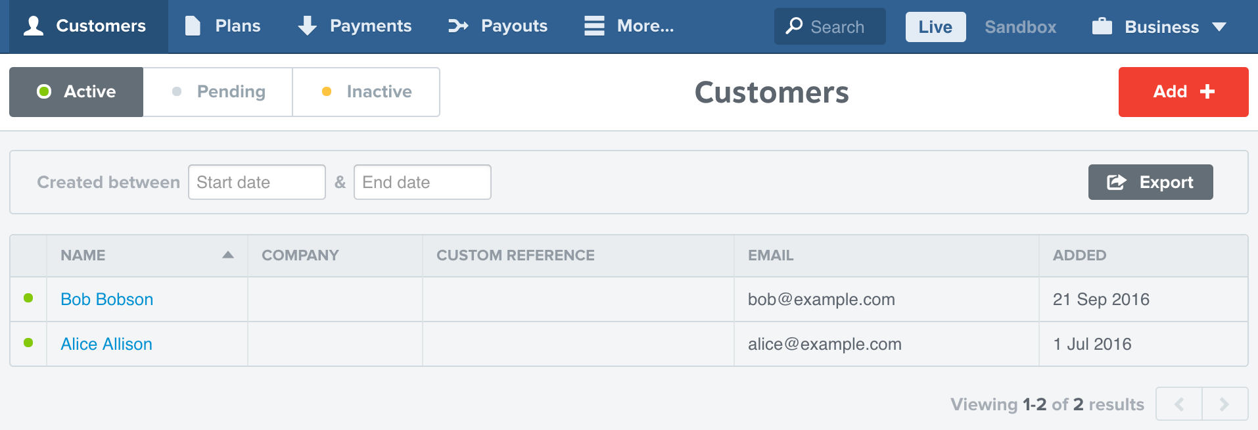Click the Customers person icon
The image size is (1258, 430).
34,26
